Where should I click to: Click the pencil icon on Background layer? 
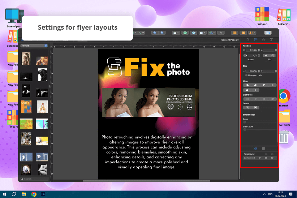260,158
